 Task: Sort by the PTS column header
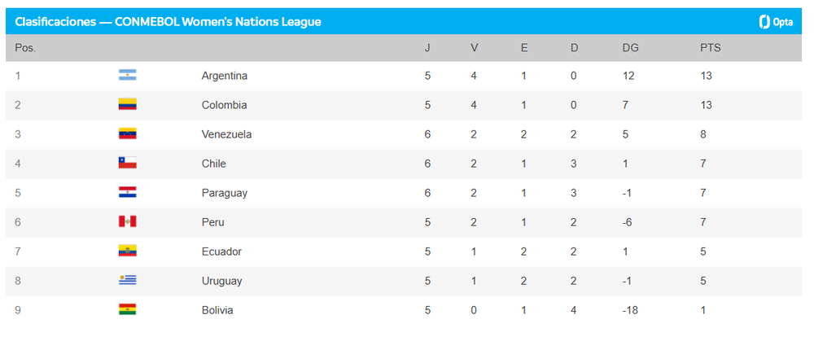click(x=710, y=48)
